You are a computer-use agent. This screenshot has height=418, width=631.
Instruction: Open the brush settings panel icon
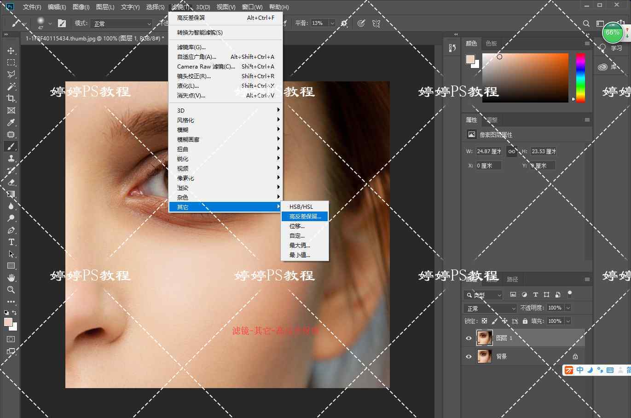(62, 23)
